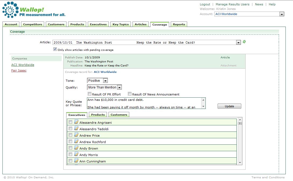293x181 pixels.
Task: Select the Products sub-tab in coverage record
Action: [x=98, y=115]
